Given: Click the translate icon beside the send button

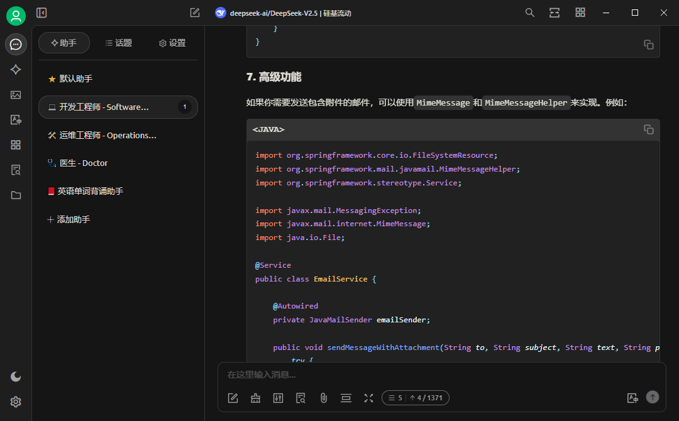Looking at the screenshot, I should (x=632, y=398).
